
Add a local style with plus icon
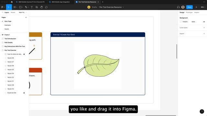click(204, 28)
